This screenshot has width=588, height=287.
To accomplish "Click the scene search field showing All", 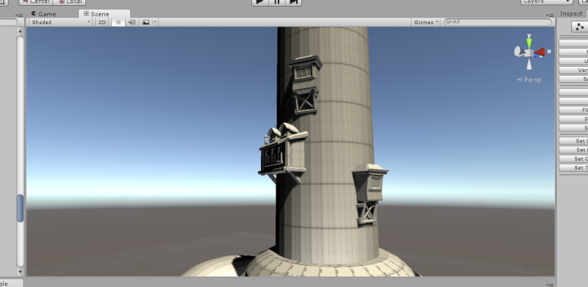I will (x=498, y=22).
